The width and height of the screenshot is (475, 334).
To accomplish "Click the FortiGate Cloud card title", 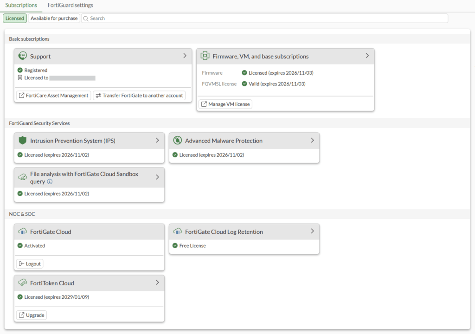I will (x=51, y=232).
